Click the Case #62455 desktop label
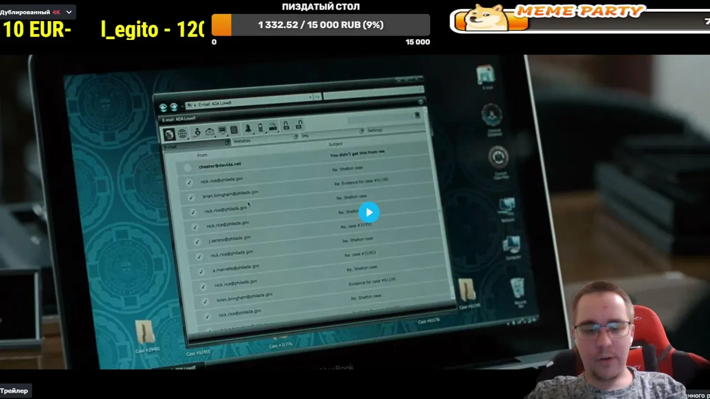The width and height of the screenshot is (710, 399). point(198,352)
